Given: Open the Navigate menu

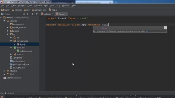Looking at the screenshot, I should [22, 5].
